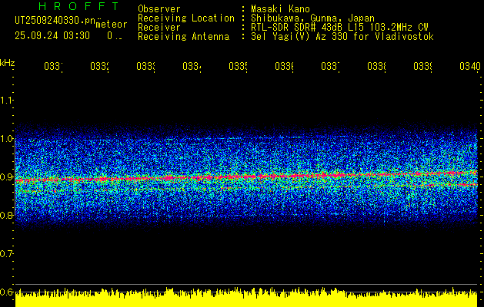
Task: Click the 0.7 kHz axis tick label
Action: click(6, 253)
